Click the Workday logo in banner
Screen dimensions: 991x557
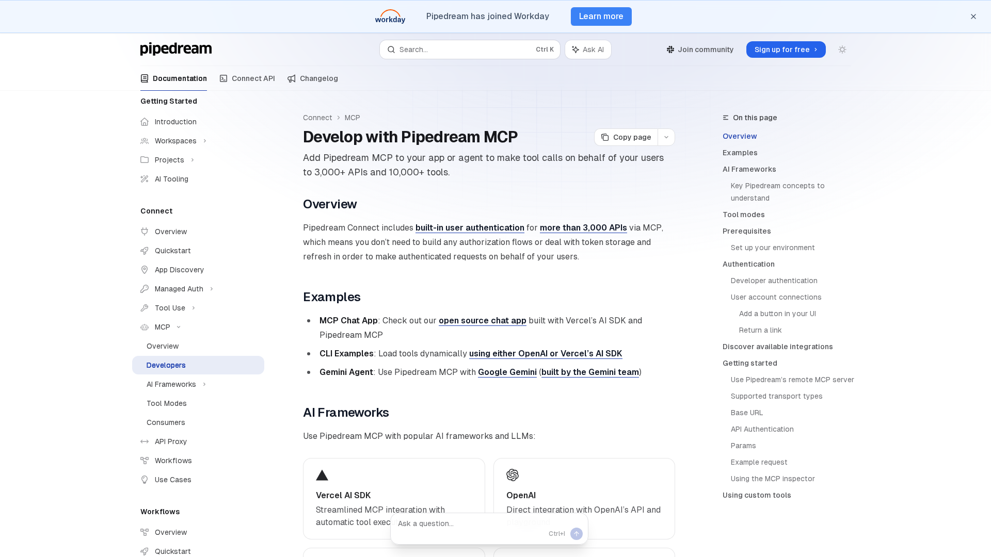[390, 17]
